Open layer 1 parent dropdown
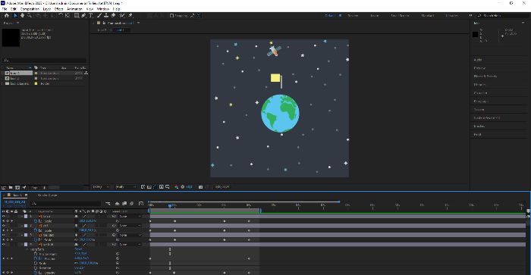The width and height of the screenshot is (531, 275). [130, 217]
